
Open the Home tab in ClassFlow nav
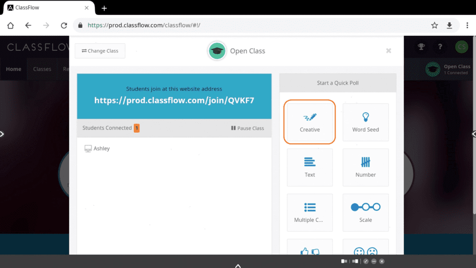click(13, 69)
